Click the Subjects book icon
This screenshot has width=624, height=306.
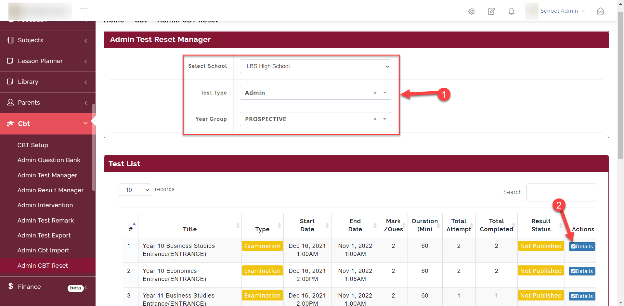tap(10, 40)
